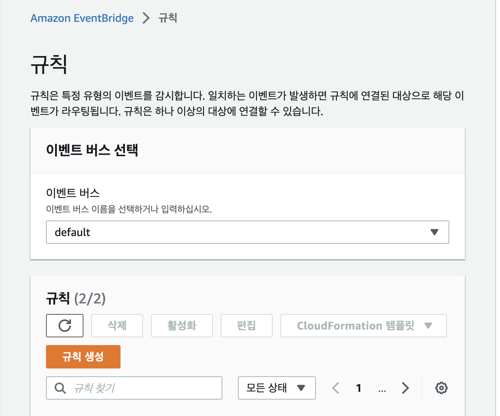Screen dimensions: 500x416
Task: Open the Amazon EventBridge breadcrumb link
Action: tap(82, 18)
